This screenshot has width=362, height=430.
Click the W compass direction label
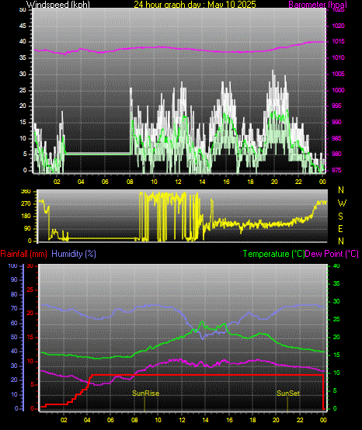coord(342,203)
